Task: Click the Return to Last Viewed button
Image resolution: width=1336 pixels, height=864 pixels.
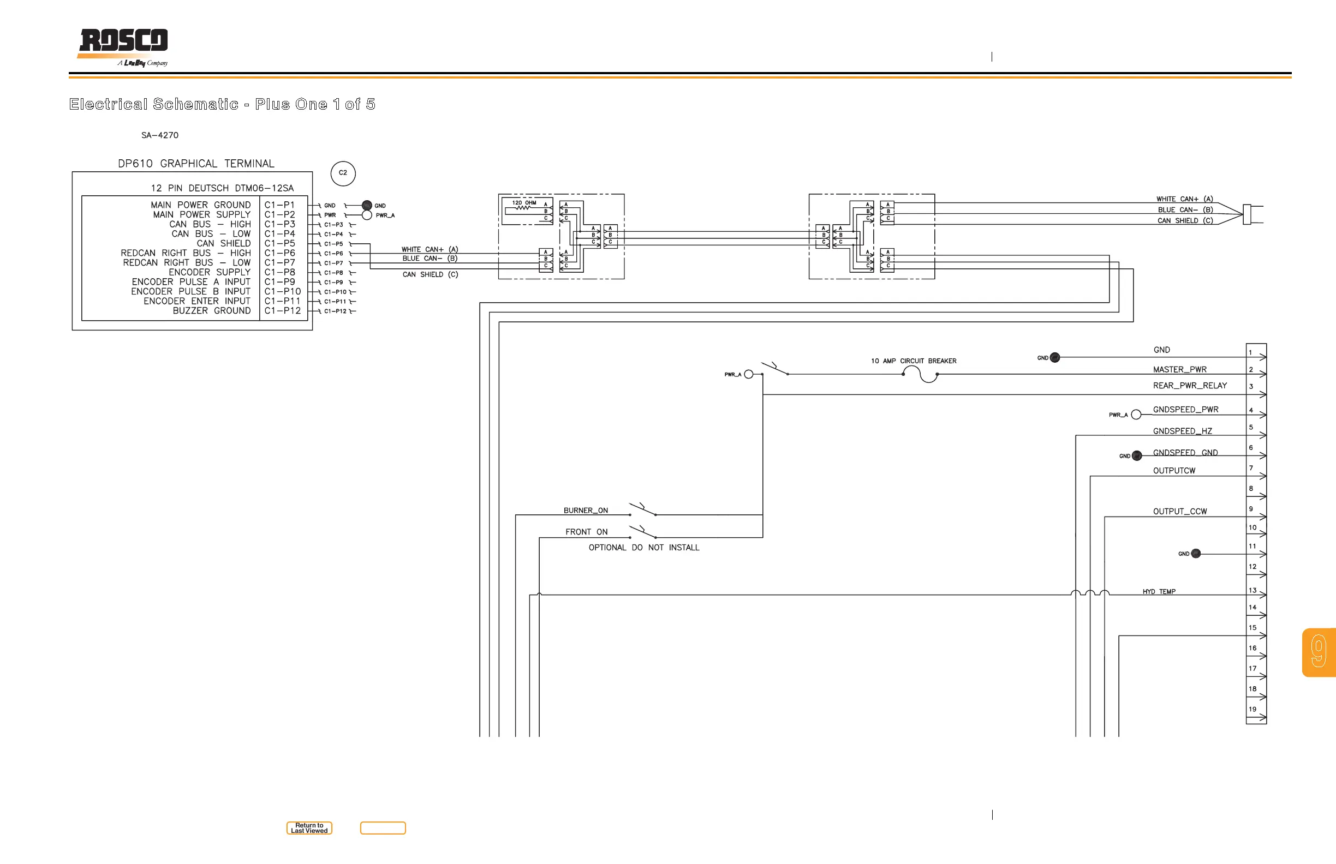Action: click(309, 828)
